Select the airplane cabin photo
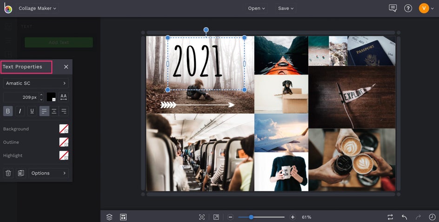This screenshot has height=222, width=439. [200, 152]
